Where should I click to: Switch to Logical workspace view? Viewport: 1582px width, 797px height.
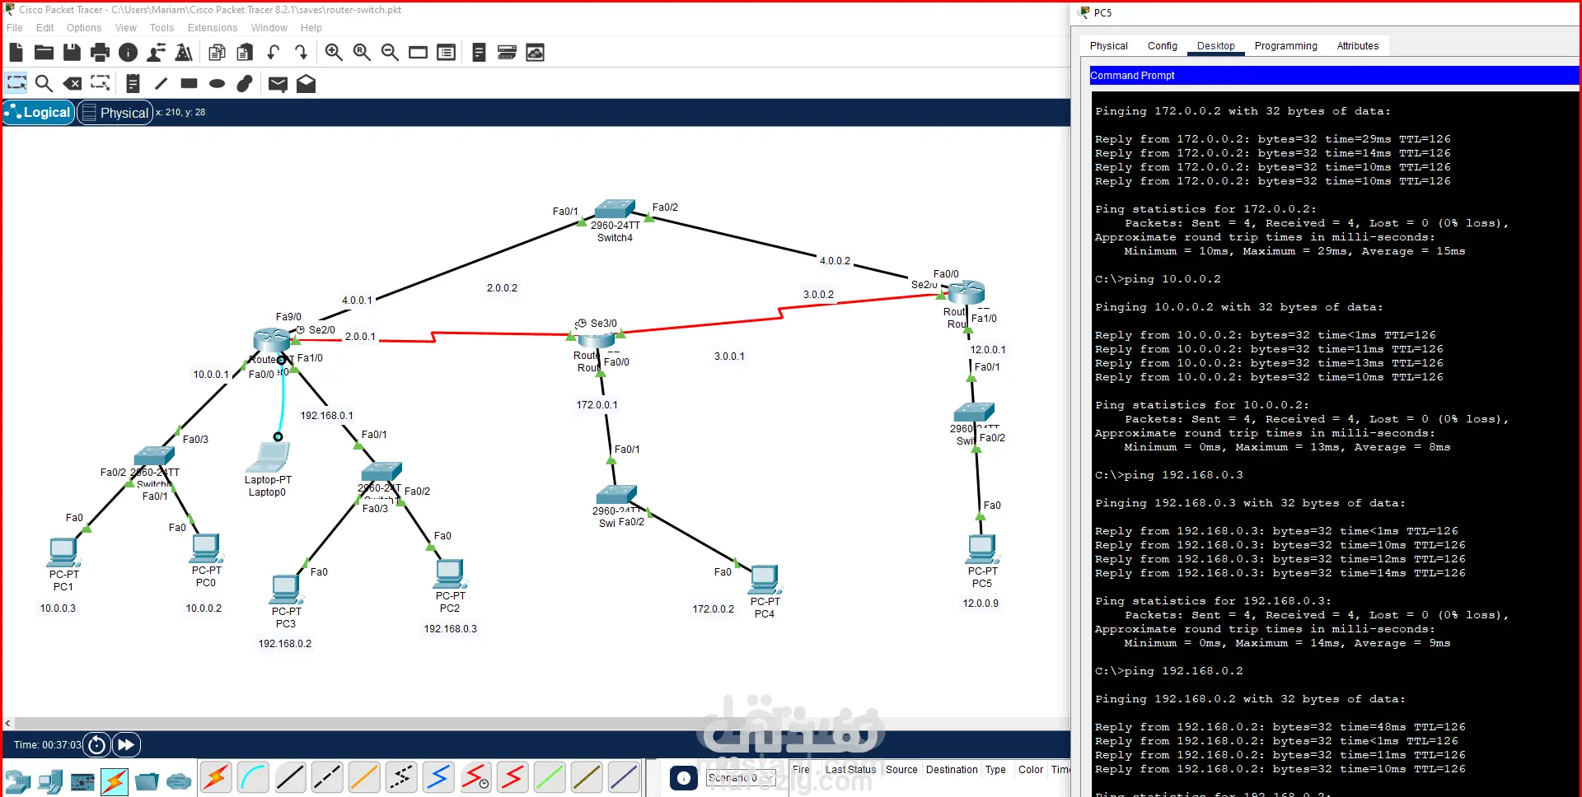[x=38, y=112]
